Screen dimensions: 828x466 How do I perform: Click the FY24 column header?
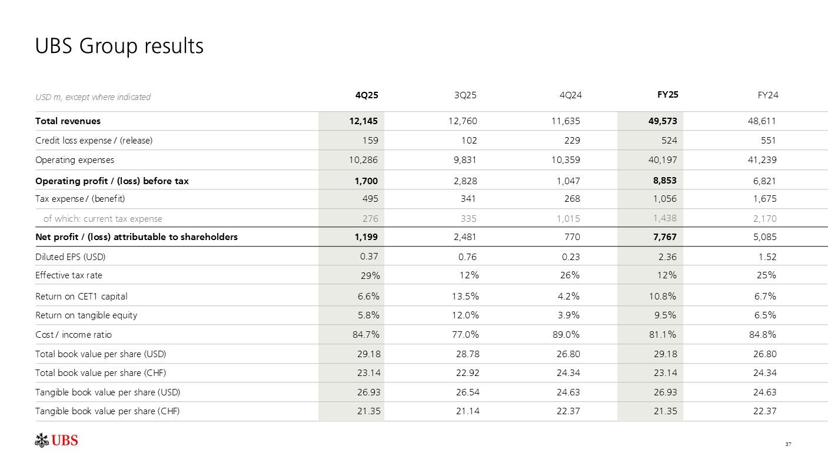pos(768,95)
